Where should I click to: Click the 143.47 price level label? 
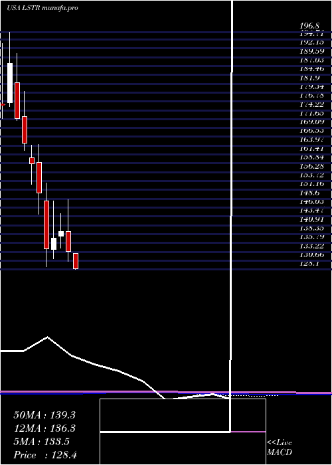click(311, 210)
